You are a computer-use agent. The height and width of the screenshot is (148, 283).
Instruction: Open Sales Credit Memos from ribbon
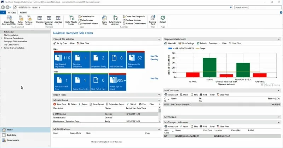pyautogui.click(x=88, y=24)
